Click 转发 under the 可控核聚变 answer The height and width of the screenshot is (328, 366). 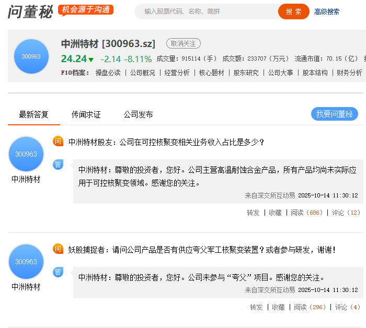click(253, 213)
